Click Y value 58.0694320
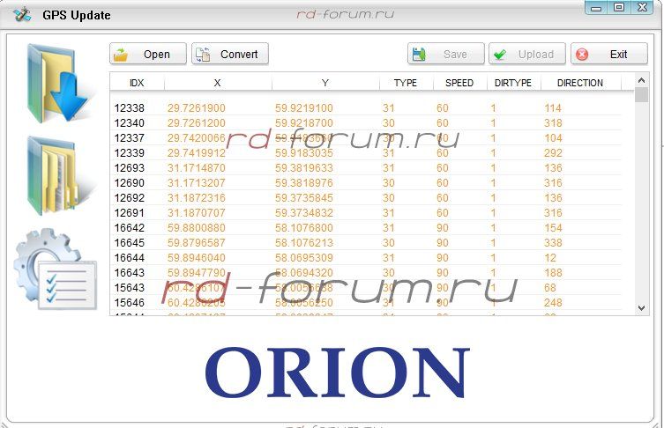Viewport: 664px width, 428px height. (304, 273)
